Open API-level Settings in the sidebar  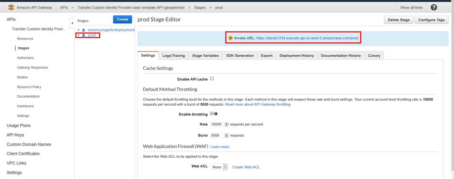click(23, 116)
